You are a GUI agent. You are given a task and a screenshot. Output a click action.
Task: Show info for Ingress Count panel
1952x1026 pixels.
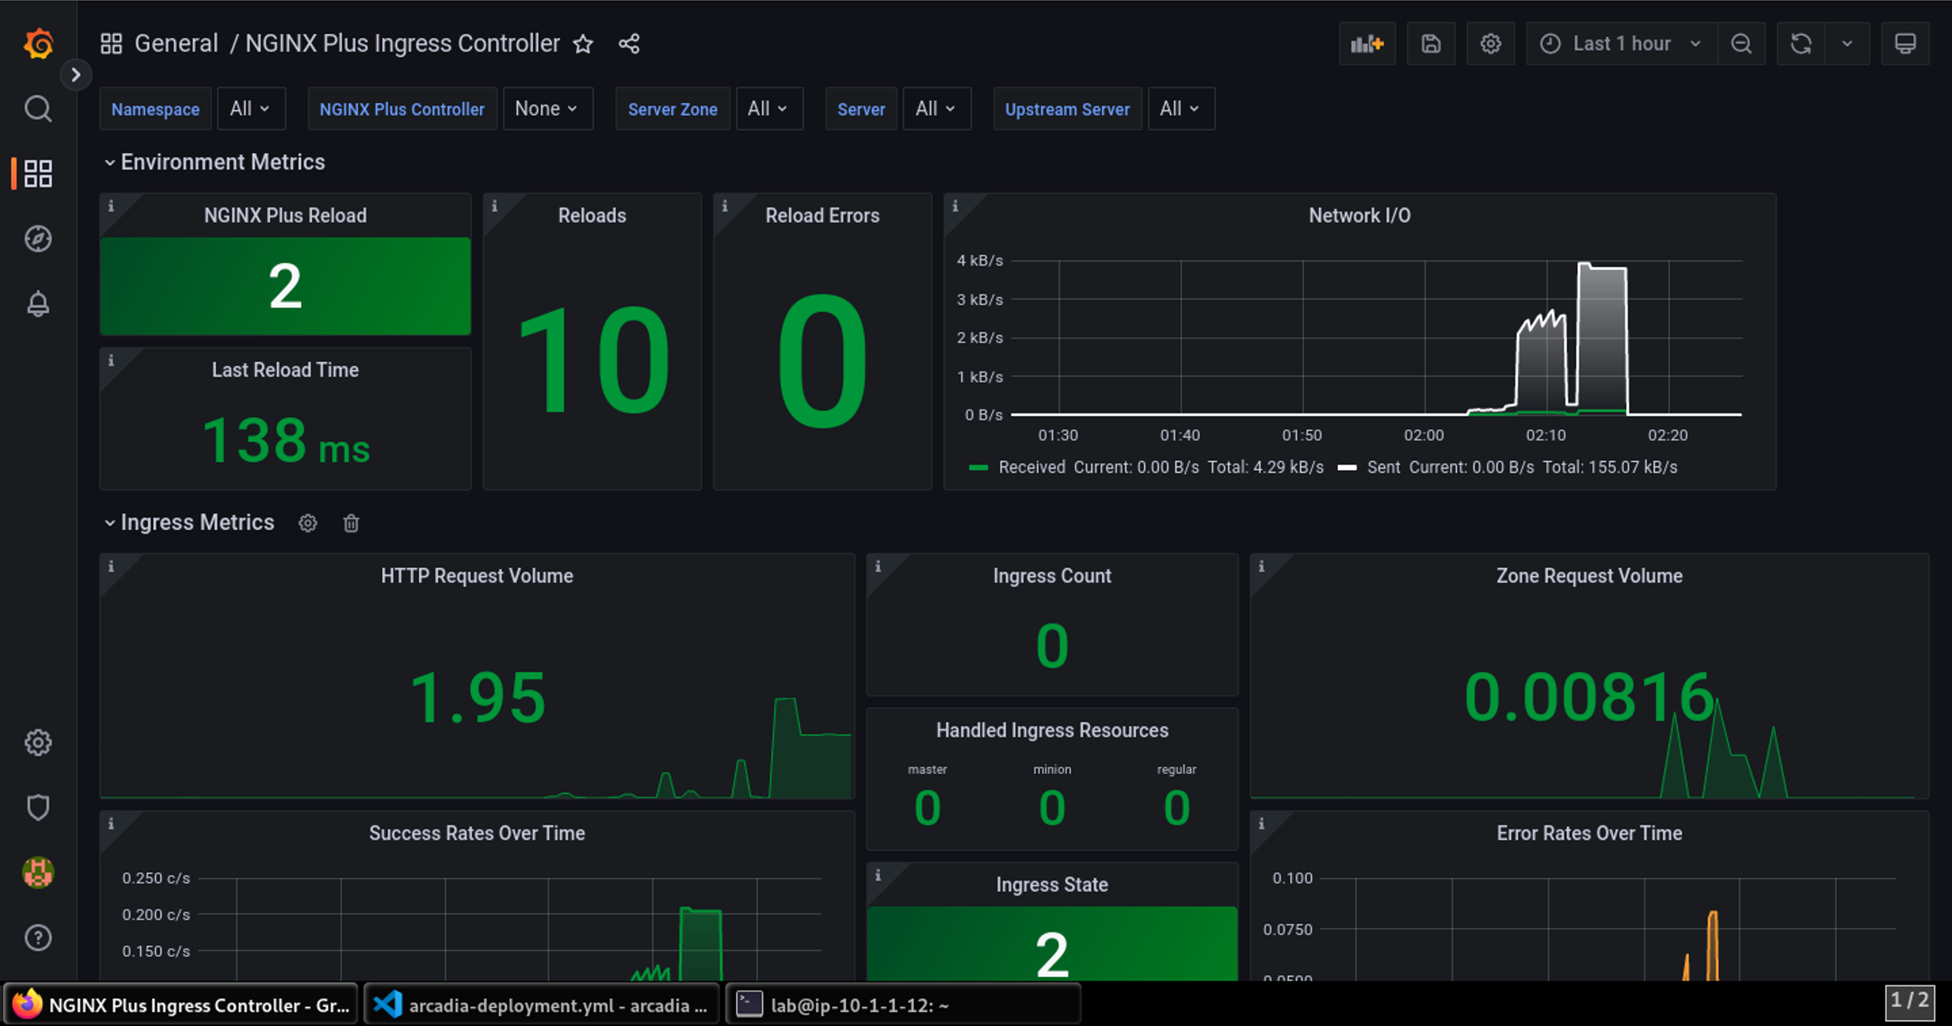point(878,567)
